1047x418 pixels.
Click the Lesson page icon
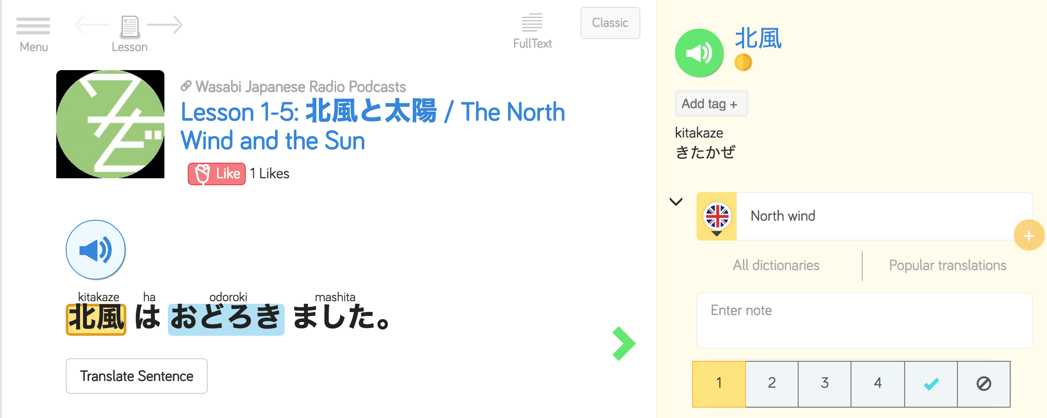coord(130,27)
